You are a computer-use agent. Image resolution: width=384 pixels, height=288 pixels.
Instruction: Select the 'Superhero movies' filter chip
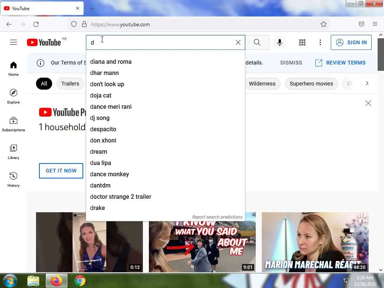(311, 84)
